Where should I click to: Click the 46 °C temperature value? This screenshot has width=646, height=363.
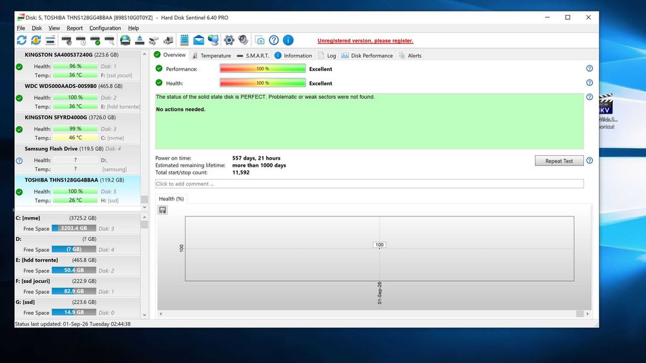pyautogui.click(x=76, y=138)
